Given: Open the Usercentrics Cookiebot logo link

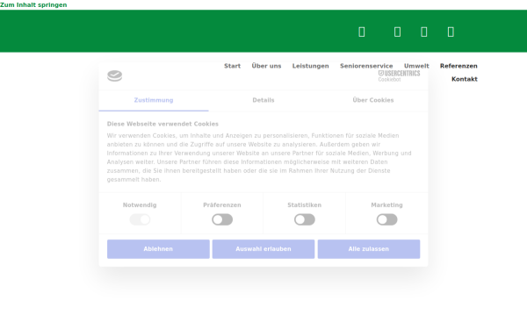Looking at the screenshot, I should [399, 75].
